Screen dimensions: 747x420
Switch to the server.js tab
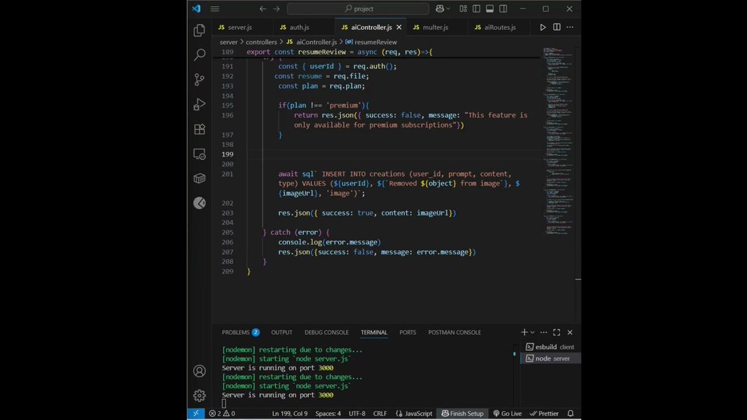tap(240, 27)
